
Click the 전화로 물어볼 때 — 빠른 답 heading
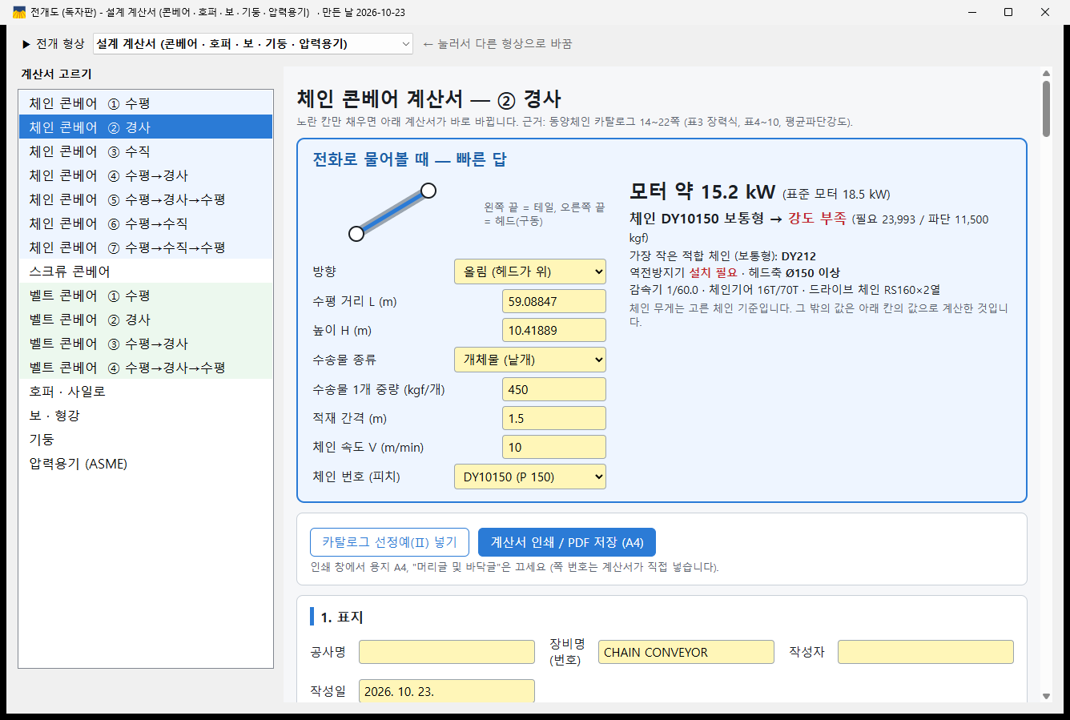409,159
